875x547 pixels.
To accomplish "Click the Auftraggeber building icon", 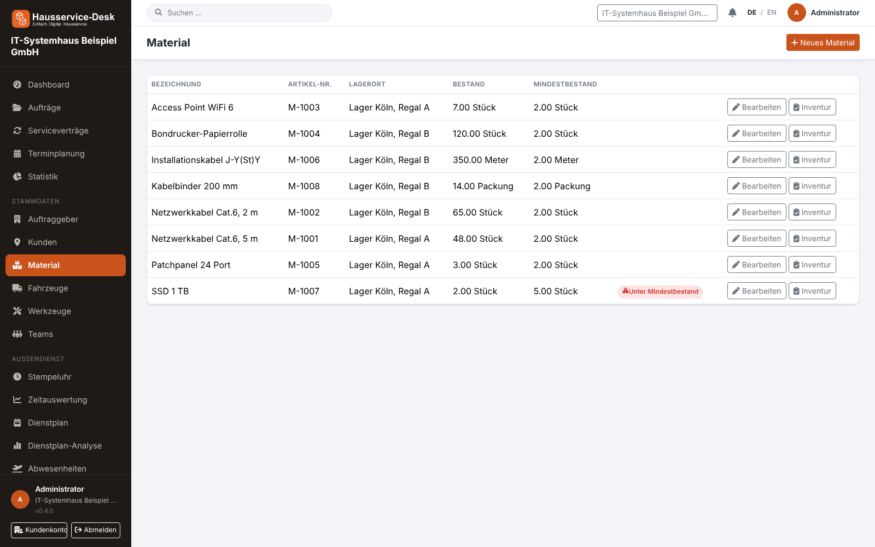I will [x=17, y=219].
